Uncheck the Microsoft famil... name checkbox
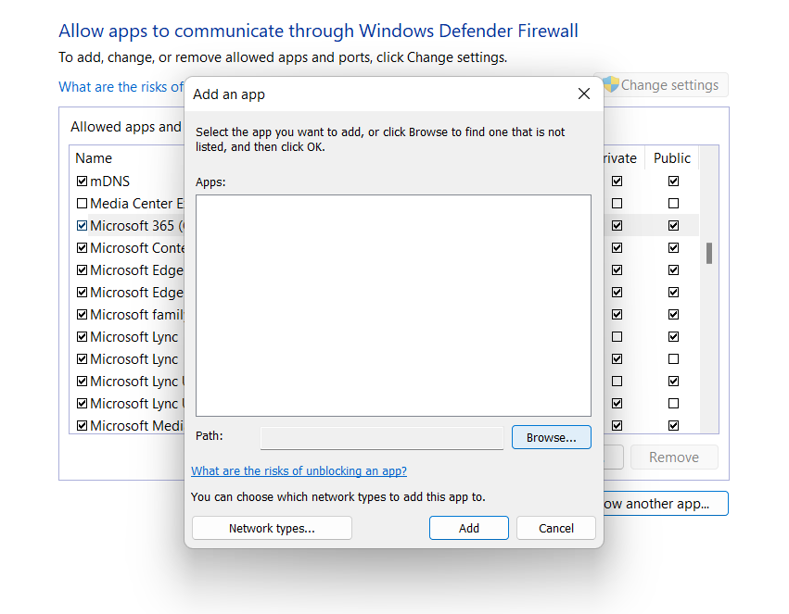This screenshot has height=614, width=789. tap(82, 315)
